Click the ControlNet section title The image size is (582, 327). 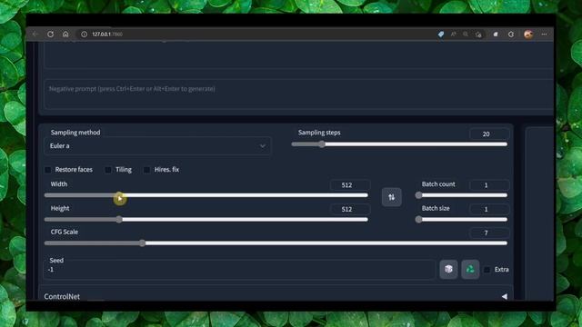(62, 297)
